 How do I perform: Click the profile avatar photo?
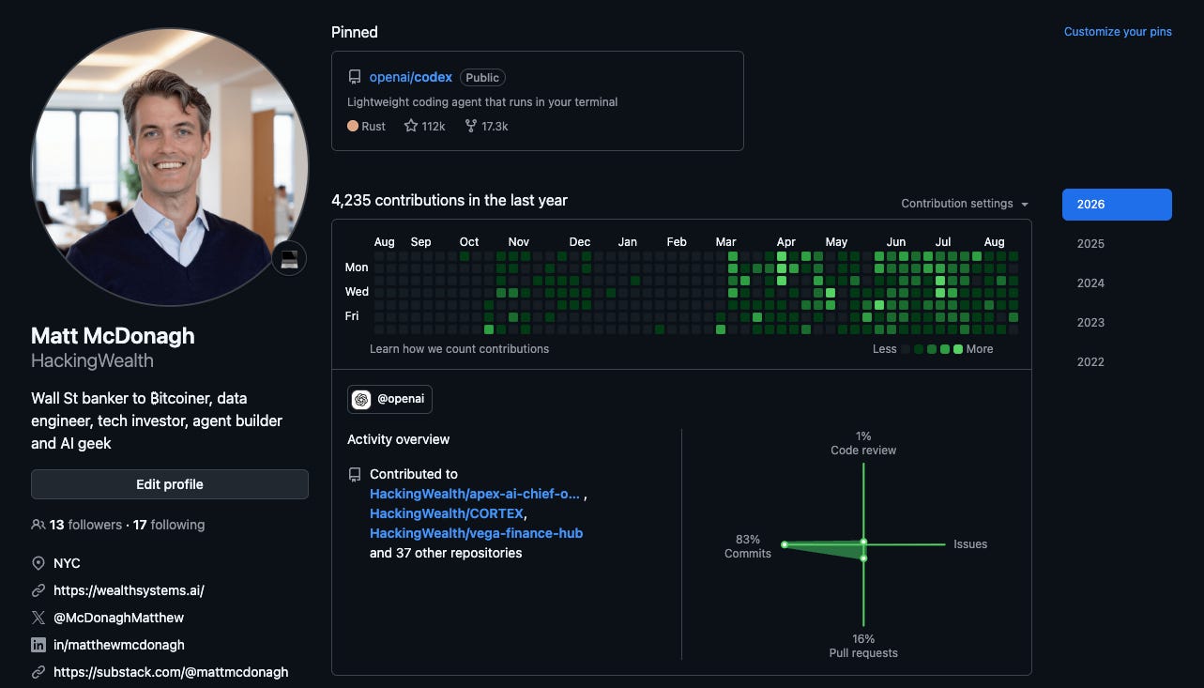tap(170, 167)
